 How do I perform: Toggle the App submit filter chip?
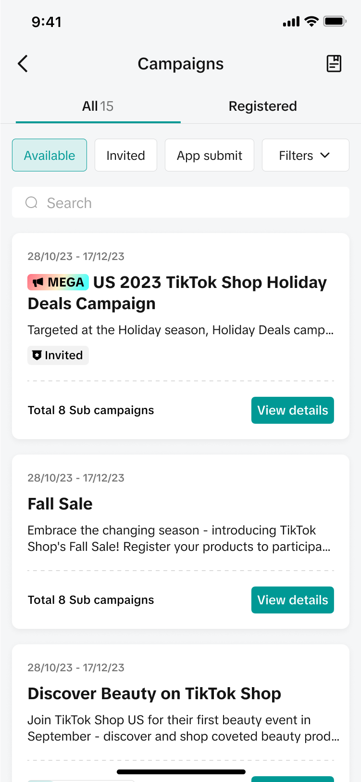pos(209,155)
